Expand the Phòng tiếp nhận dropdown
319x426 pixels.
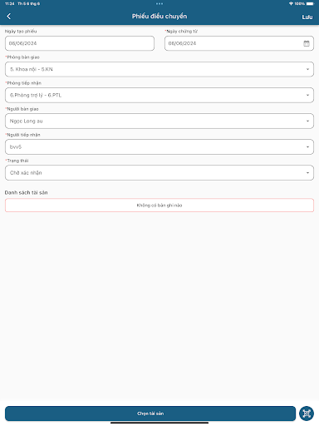click(159, 95)
